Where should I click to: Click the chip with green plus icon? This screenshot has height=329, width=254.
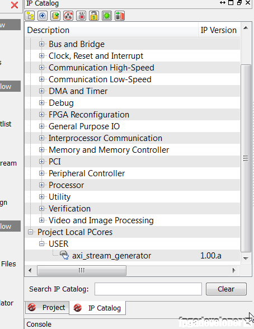[55, 16]
